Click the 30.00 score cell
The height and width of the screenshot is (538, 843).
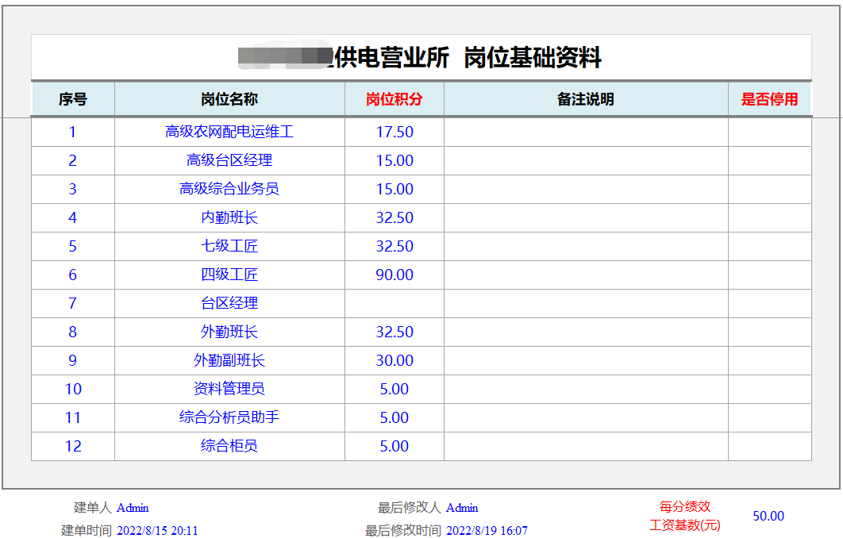point(395,360)
